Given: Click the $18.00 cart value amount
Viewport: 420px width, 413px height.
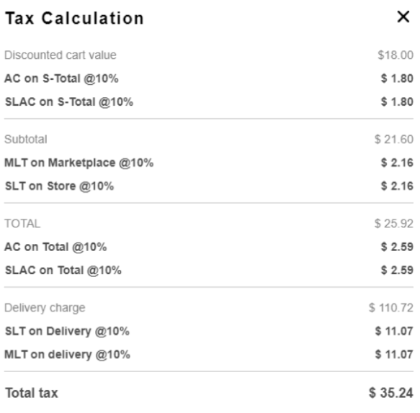Looking at the screenshot, I should pos(396,55).
